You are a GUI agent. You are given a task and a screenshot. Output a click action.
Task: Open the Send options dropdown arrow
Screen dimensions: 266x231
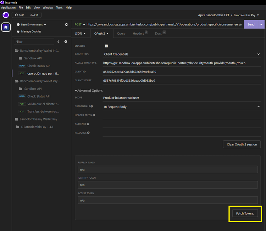(x=261, y=24)
